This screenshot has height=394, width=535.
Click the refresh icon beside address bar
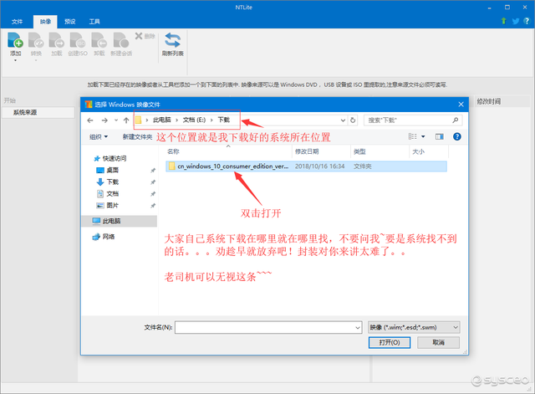pos(353,120)
